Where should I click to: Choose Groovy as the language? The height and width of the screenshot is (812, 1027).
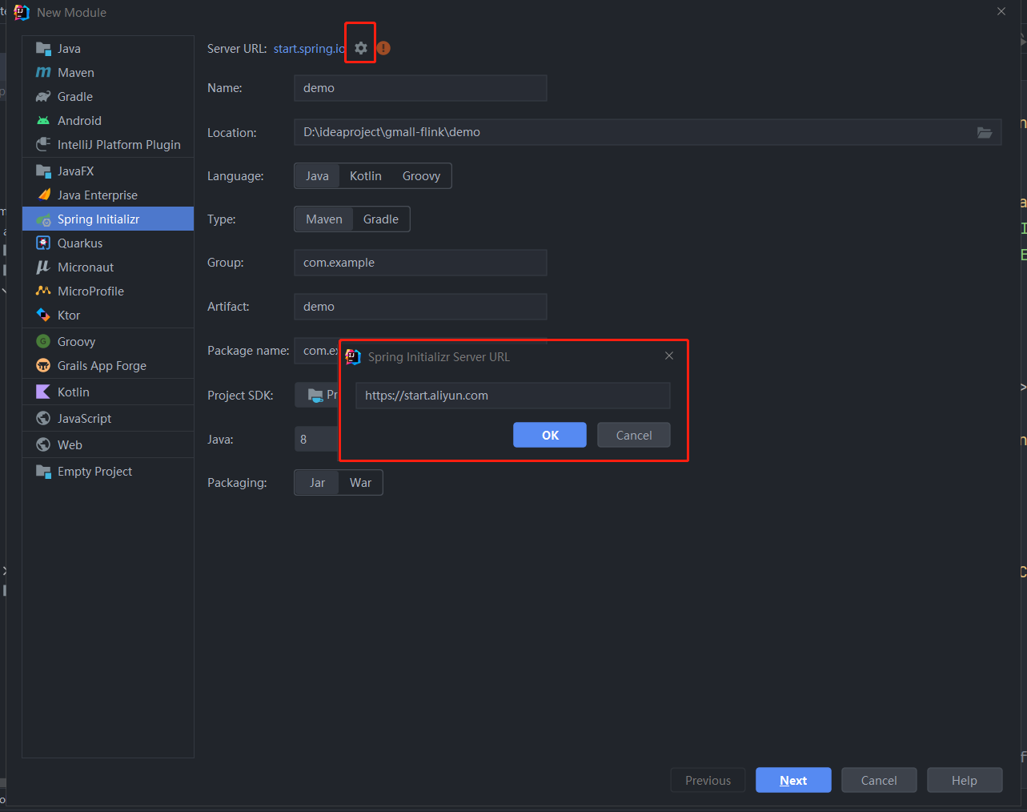(421, 176)
